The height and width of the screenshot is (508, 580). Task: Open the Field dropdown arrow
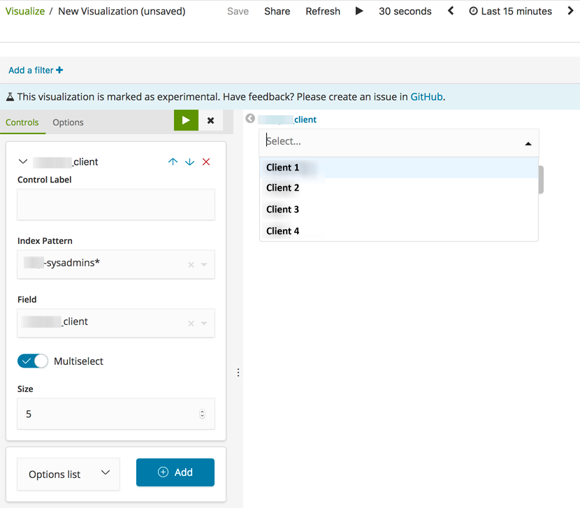204,324
